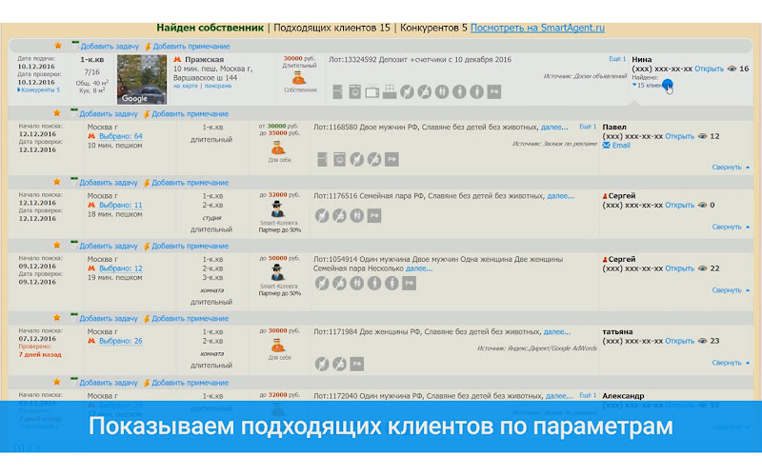The width and height of the screenshot is (762, 476).
Task: Open the на карте map link
Action: pyautogui.click(x=186, y=86)
